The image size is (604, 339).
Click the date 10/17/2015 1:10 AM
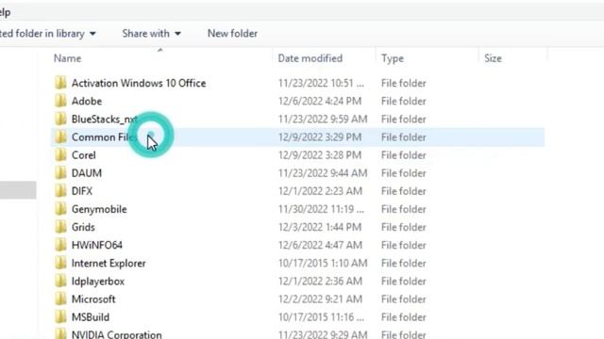pos(323,264)
